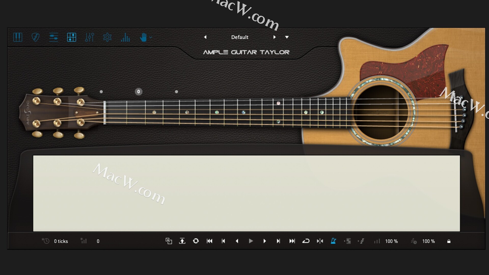
Task: Step forward one note
Action: 265,241
